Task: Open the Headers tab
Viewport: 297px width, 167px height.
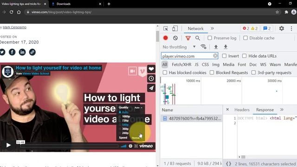Action: (242, 109)
